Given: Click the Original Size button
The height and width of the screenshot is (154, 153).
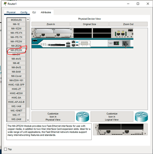Looking at the screenshot, I should coord(89,24).
